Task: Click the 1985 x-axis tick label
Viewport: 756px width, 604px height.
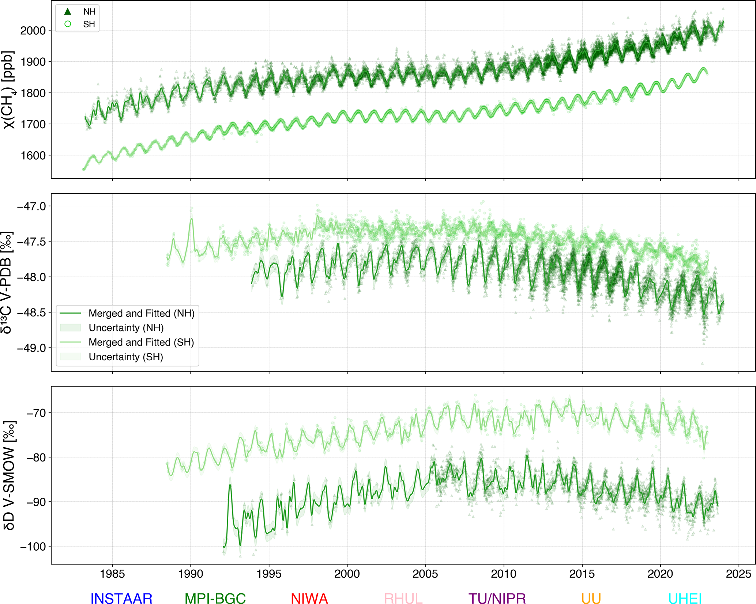Action: 112,574
